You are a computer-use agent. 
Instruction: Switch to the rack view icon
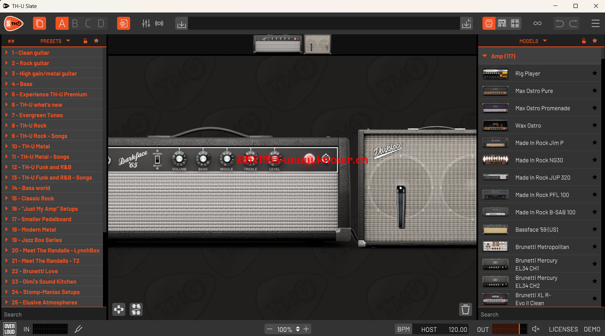[x=502, y=24]
